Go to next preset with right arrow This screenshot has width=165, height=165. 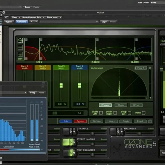pos(36,22)
